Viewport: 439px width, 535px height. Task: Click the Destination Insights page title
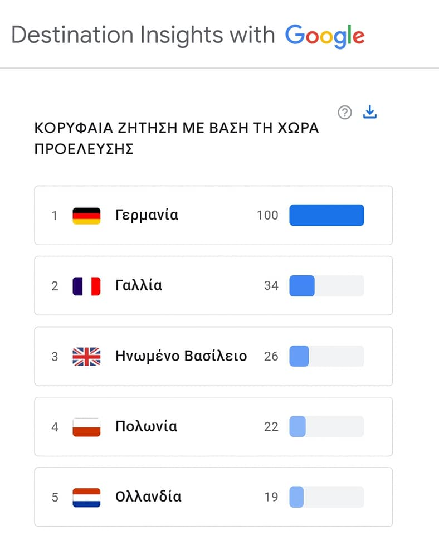[143, 36]
